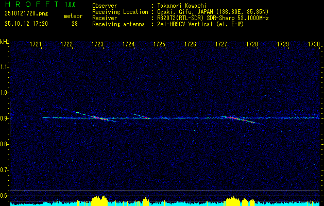Select the Ogaki, Gifu, JAPAN location text
The width and height of the screenshot is (324, 206).
213,12
